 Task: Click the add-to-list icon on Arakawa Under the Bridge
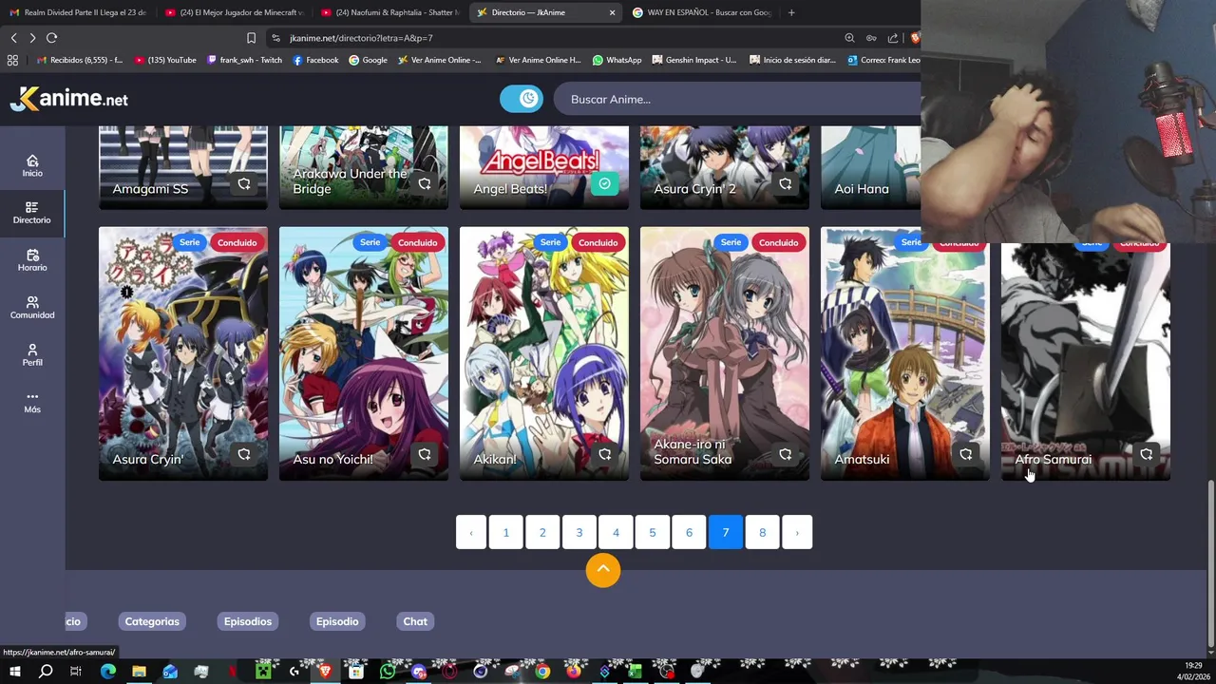click(x=425, y=184)
